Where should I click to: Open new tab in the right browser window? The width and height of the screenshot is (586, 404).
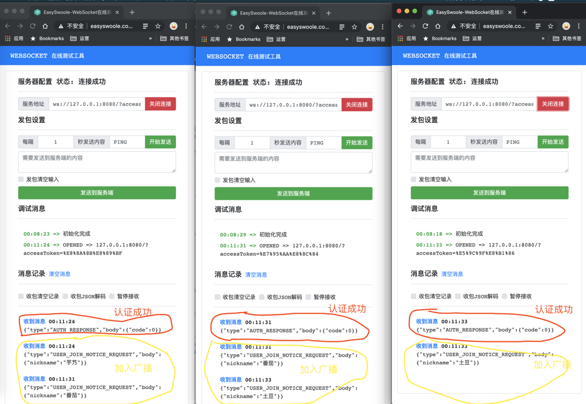pos(524,12)
